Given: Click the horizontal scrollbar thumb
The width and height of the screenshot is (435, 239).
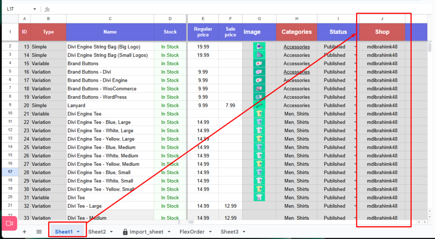Looking at the screenshot, I should coord(191,222).
